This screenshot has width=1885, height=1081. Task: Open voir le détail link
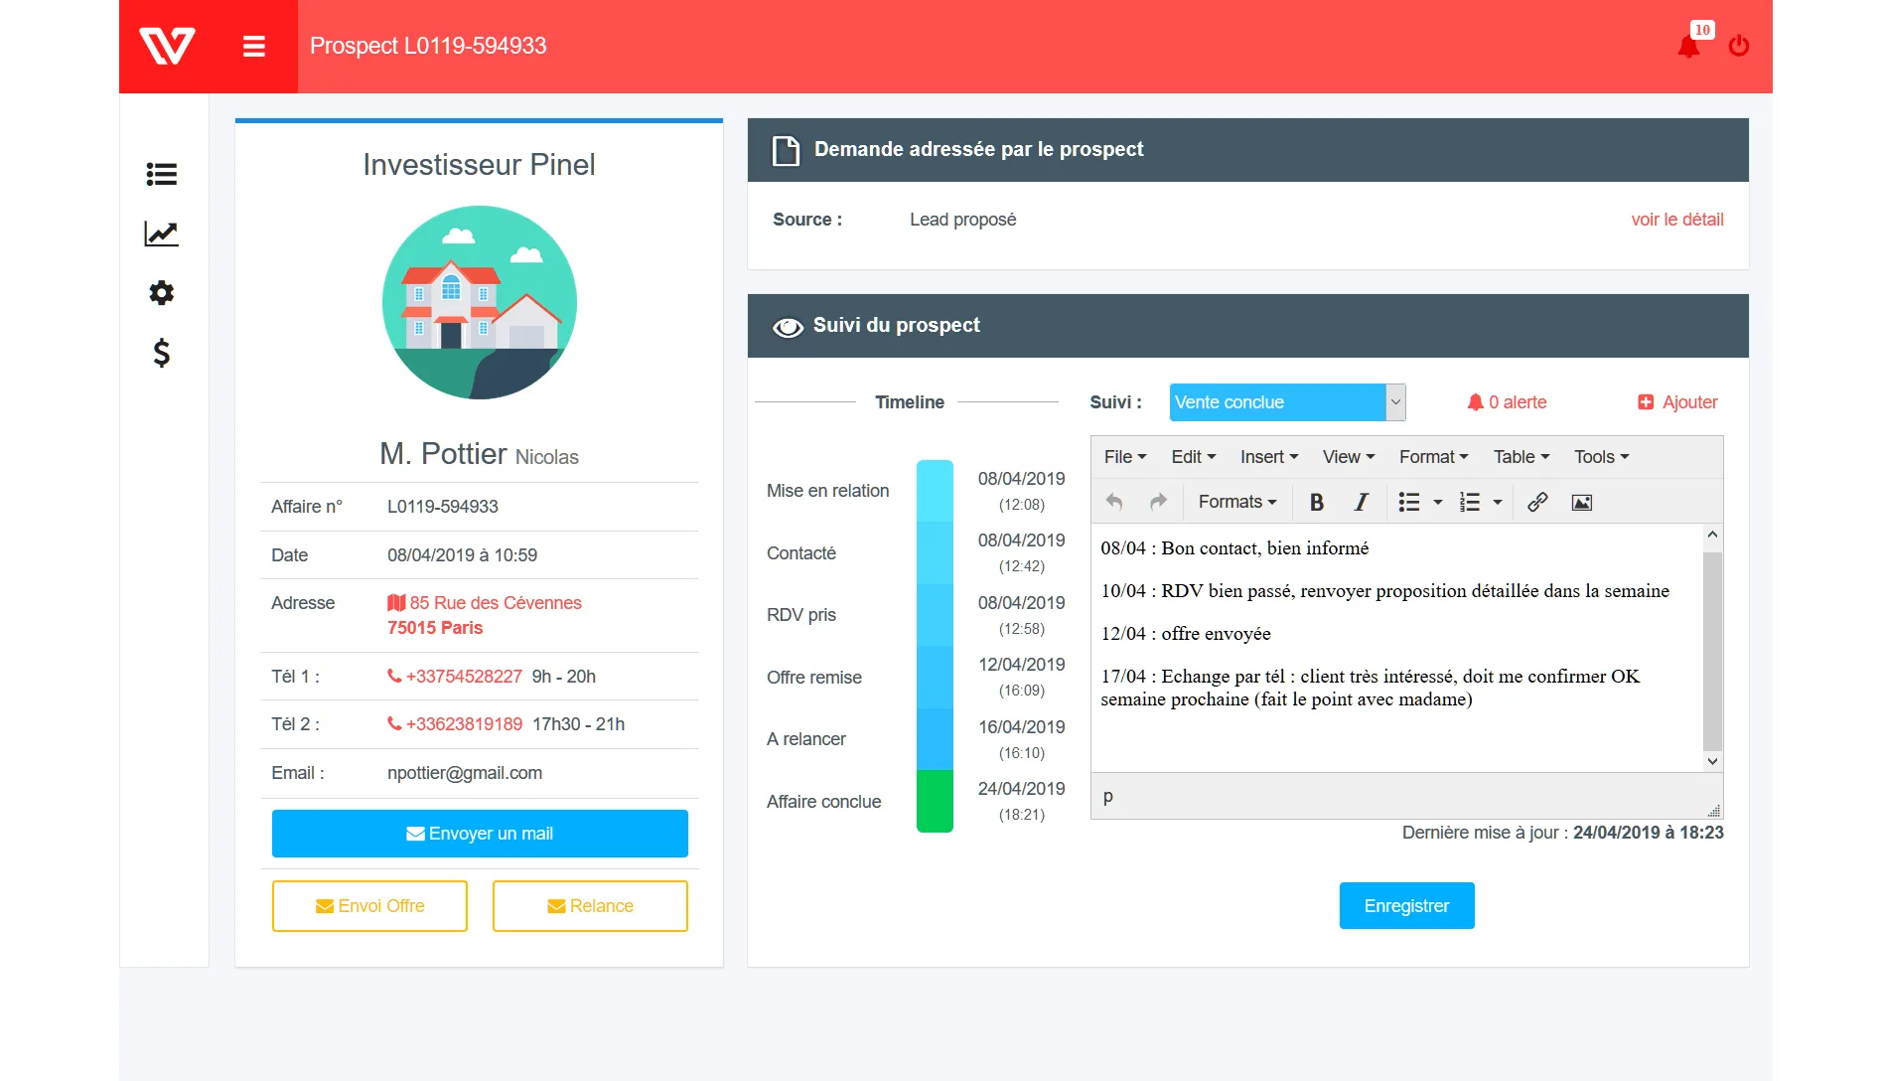pyautogui.click(x=1677, y=220)
